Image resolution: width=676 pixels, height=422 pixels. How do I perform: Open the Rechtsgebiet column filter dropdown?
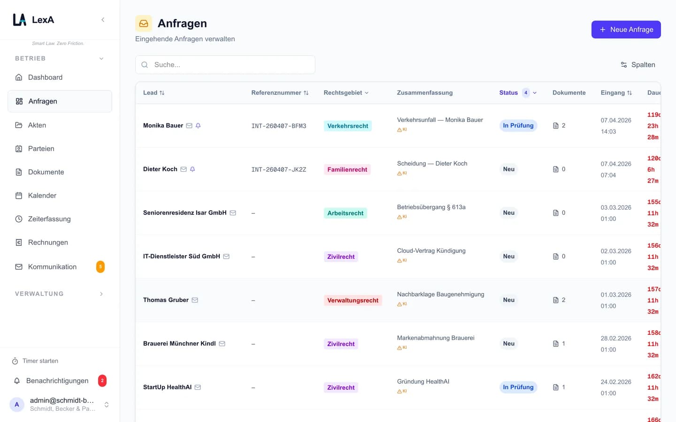pyautogui.click(x=346, y=93)
